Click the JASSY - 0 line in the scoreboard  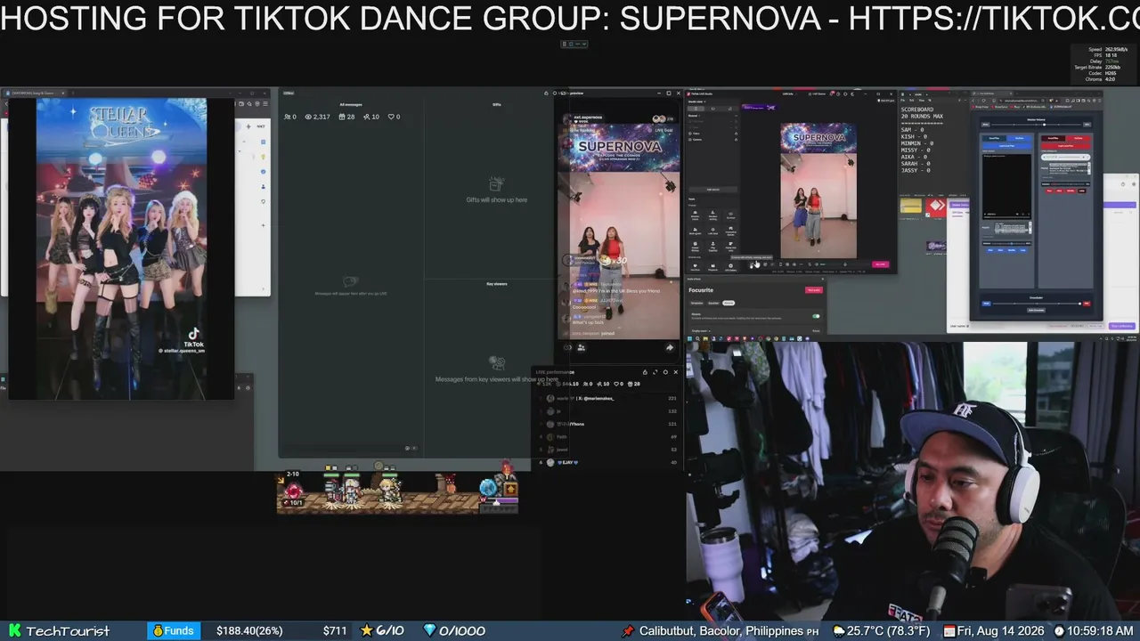(916, 170)
